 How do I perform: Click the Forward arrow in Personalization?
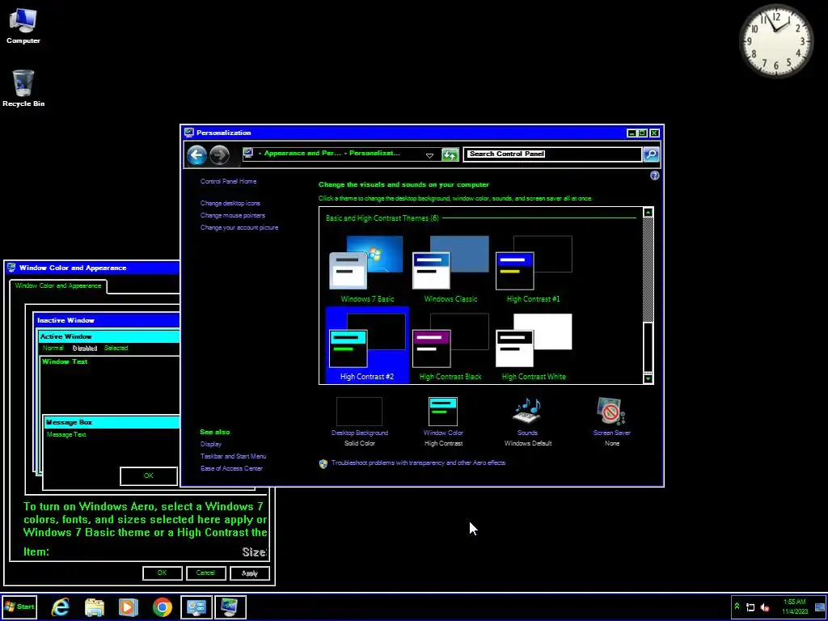219,154
